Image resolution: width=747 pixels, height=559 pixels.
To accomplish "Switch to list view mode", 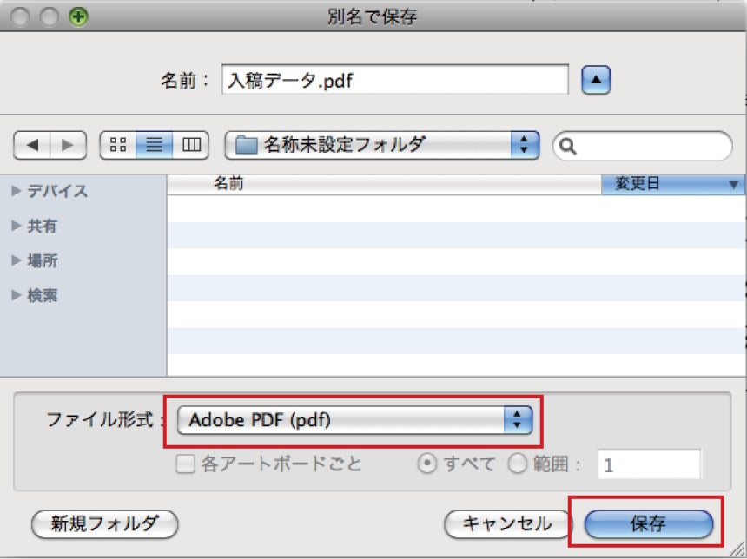I will tap(154, 146).
